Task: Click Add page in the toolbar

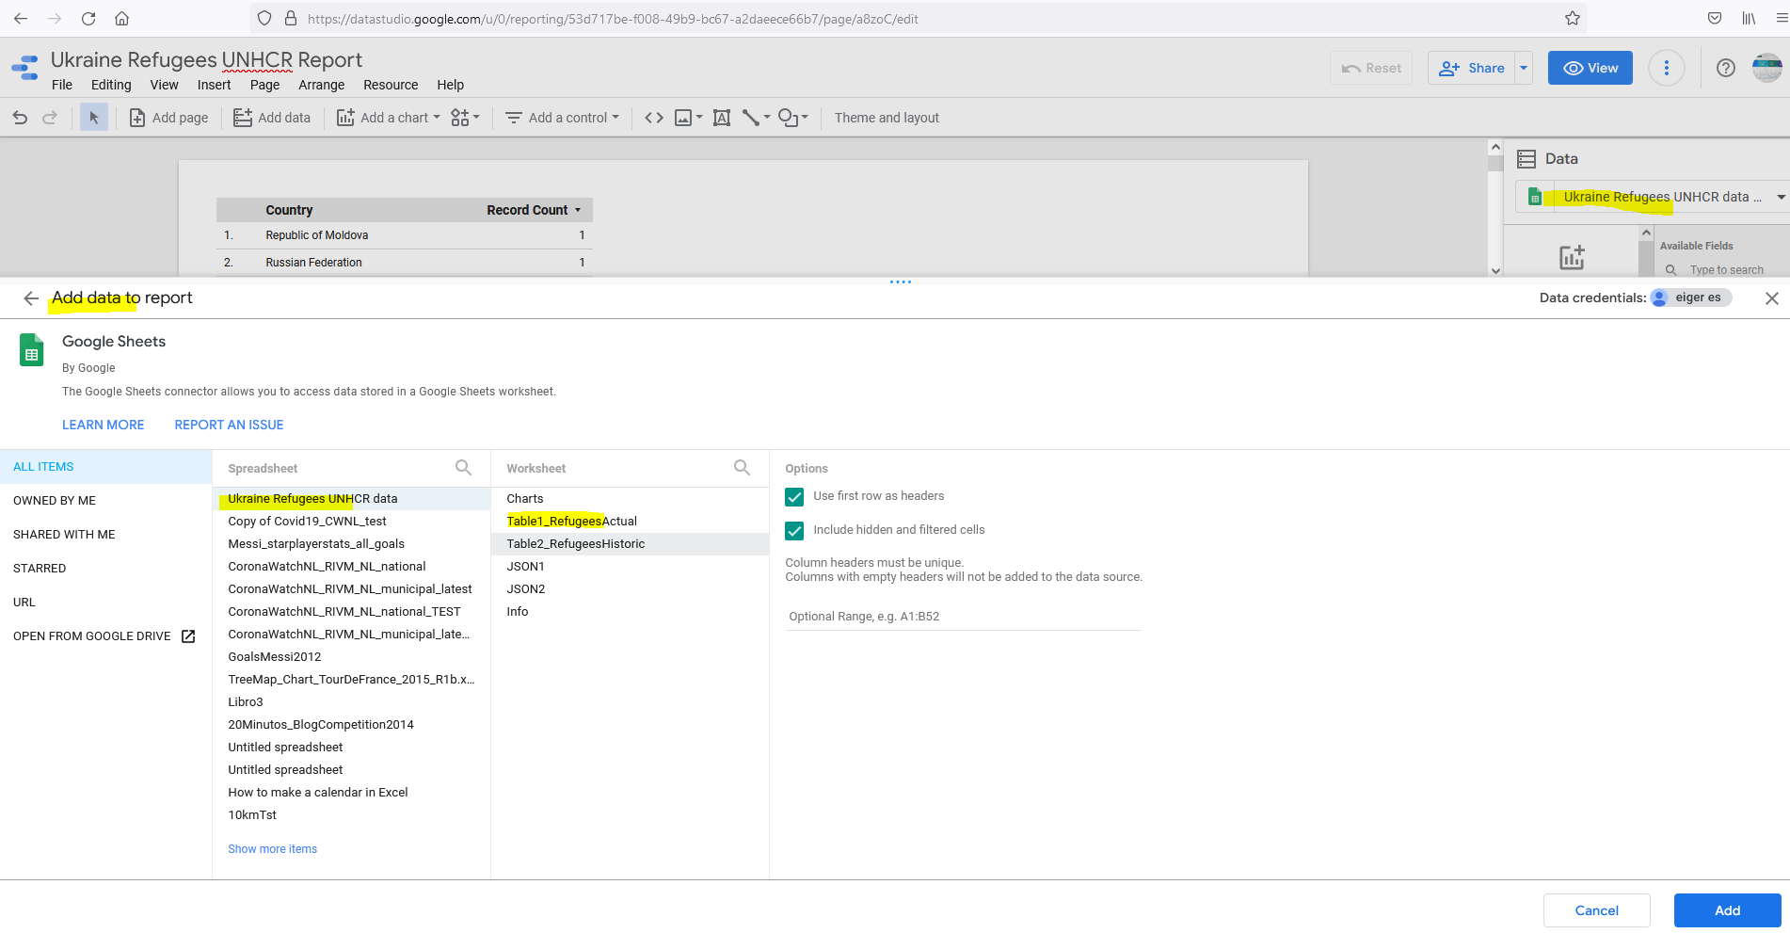Action: pyautogui.click(x=168, y=118)
